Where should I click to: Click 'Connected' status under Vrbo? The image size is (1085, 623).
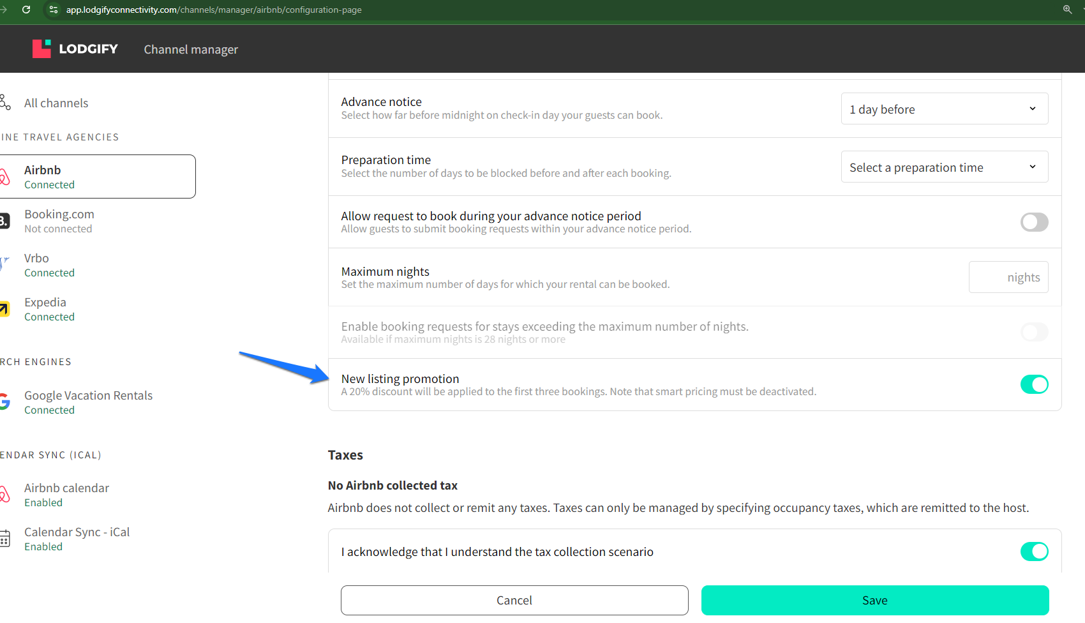(49, 273)
